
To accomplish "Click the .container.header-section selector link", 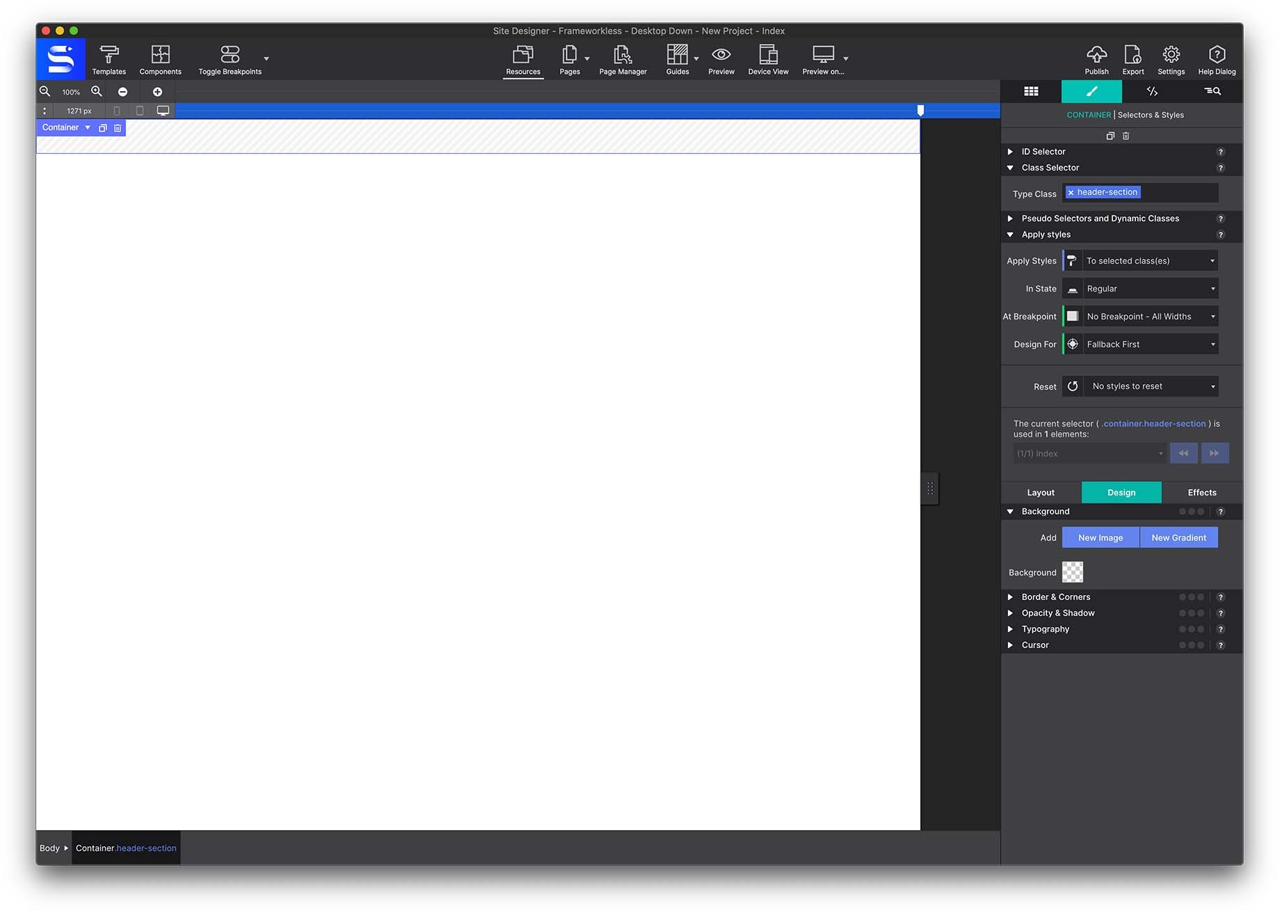I will pyautogui.click(x=1153, y=424).
